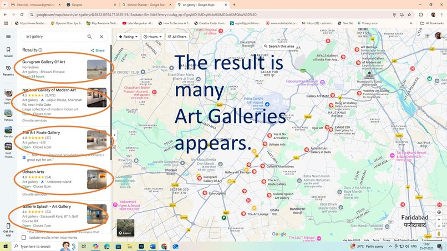The image size is (447, 251).
Task: Open the Layers map type thumbnail
Action: (125, 228)
